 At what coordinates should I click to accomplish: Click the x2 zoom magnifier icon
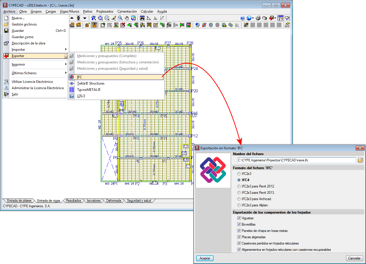[107, 18]
